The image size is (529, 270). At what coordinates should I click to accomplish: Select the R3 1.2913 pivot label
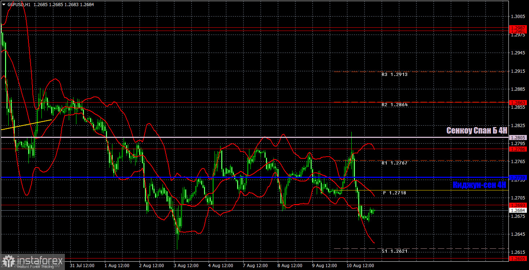click(395, 75)
